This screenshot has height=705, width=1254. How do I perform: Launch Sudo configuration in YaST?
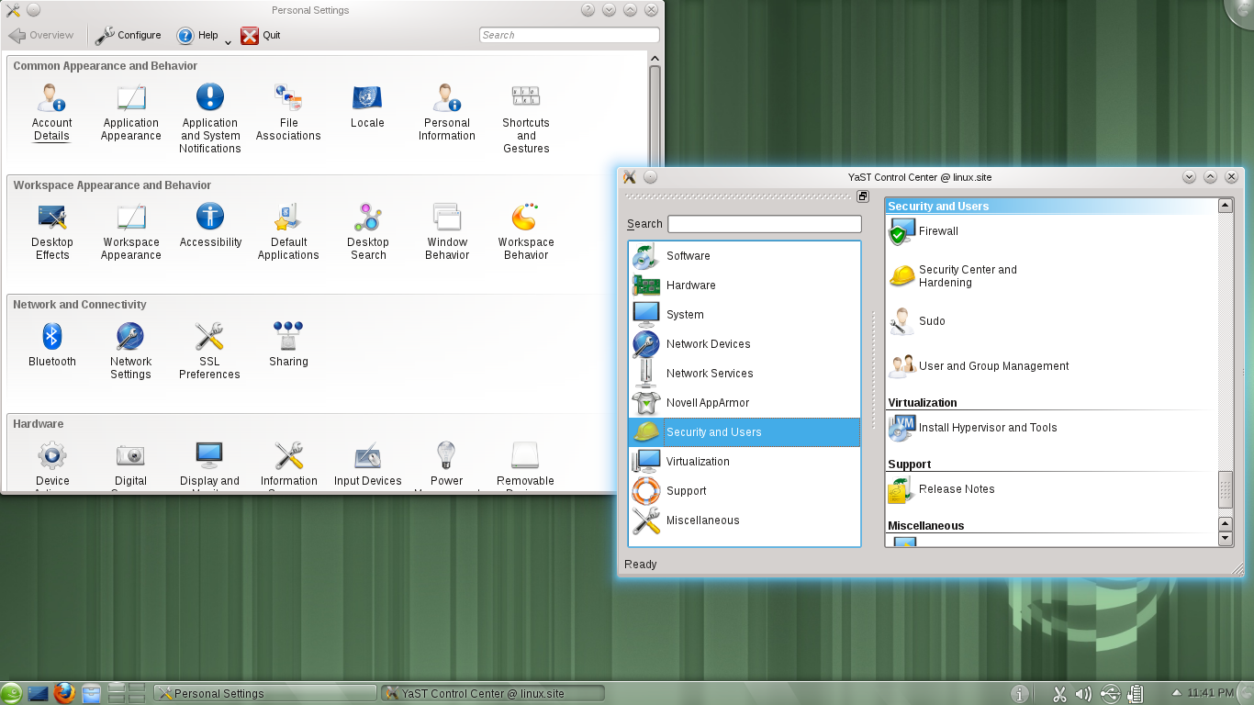(917, 321)
